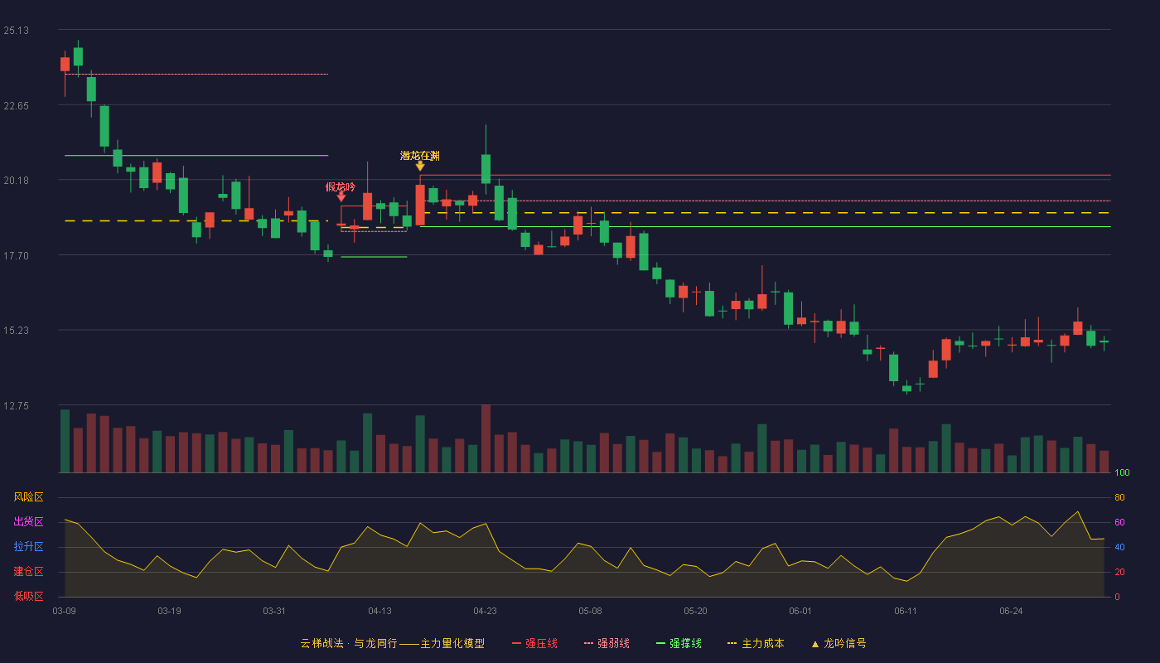Click the 40 indicator scale value
The image size is (1160, 663).
(x=1120, y=547)
